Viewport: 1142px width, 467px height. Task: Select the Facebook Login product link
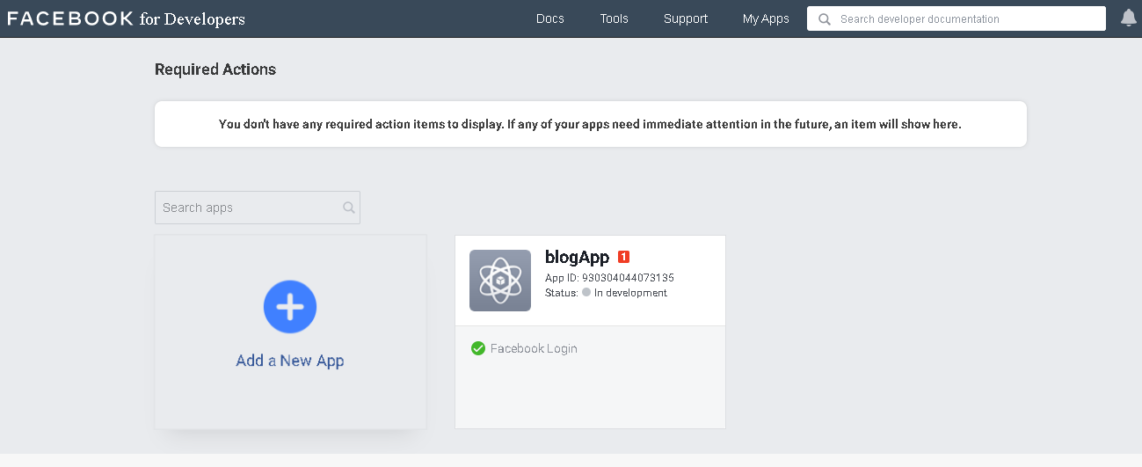[x=534, y=348]
